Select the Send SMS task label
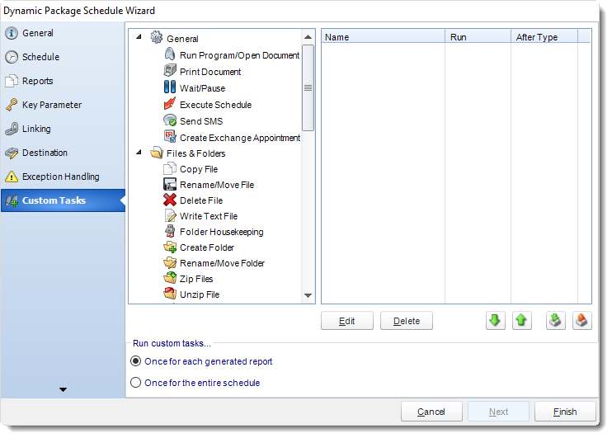Screen dimensions: 612x438 (201, 121)
